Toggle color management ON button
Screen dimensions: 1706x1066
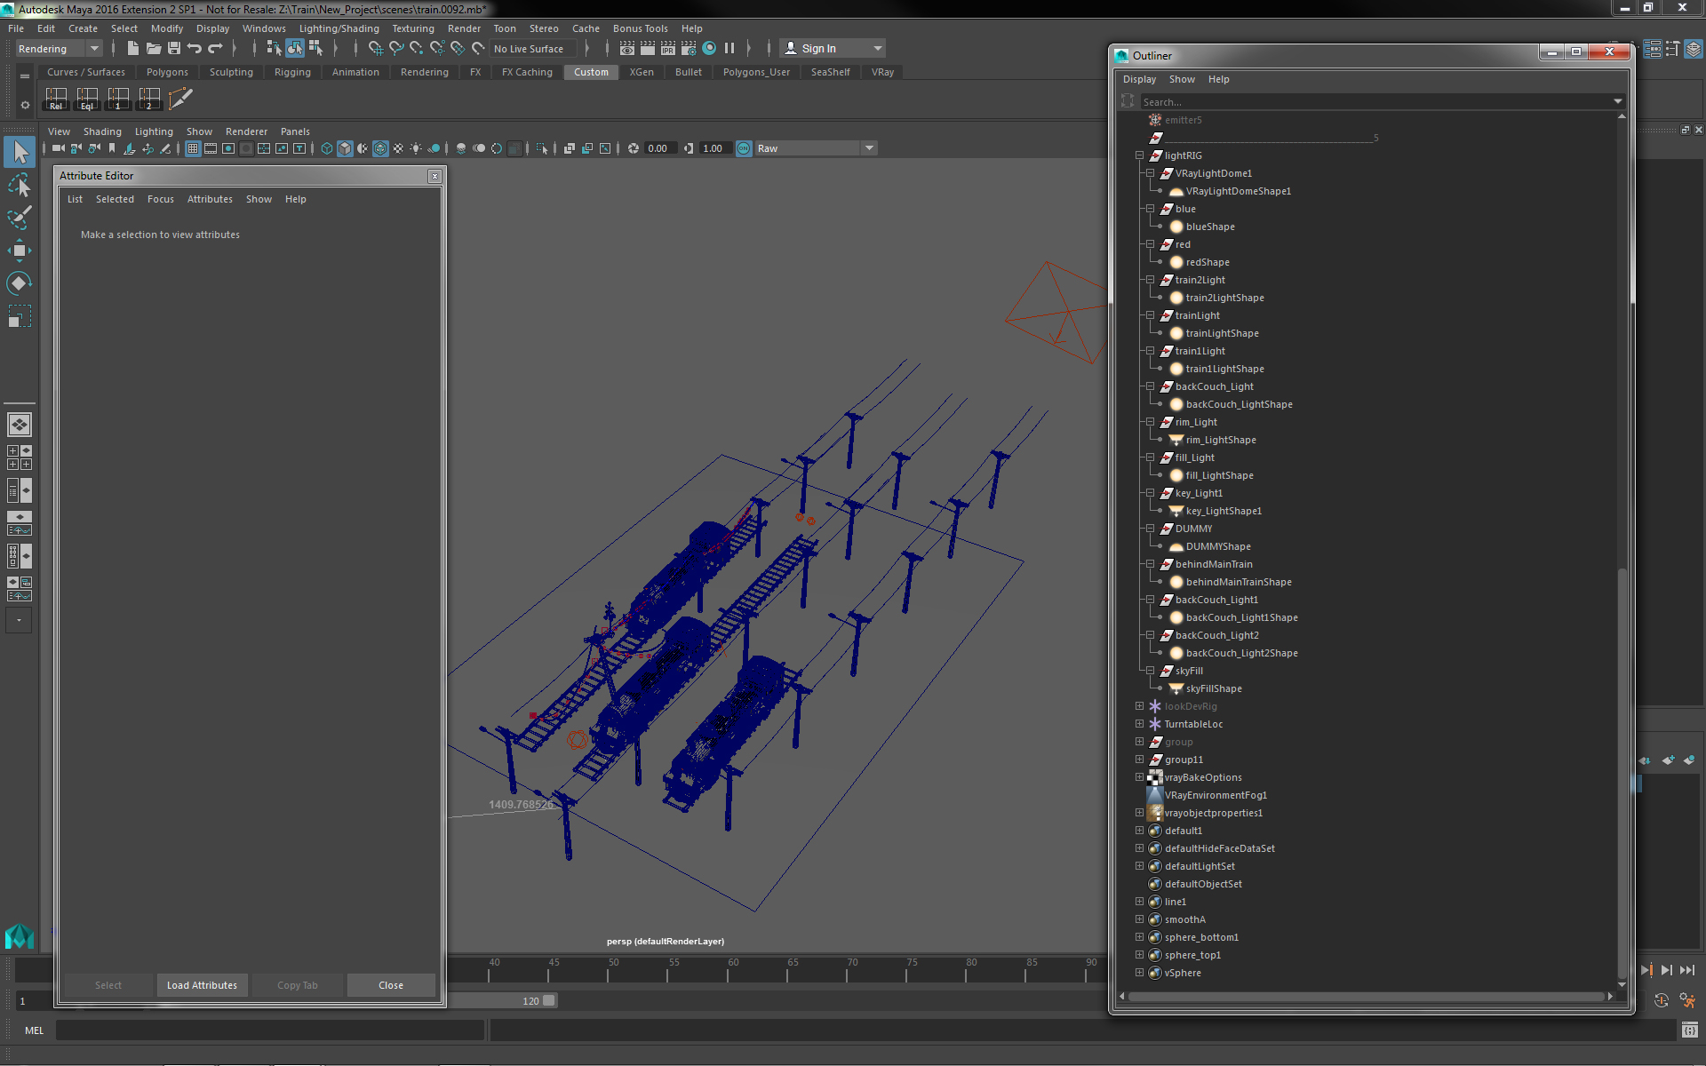[744, 148]
